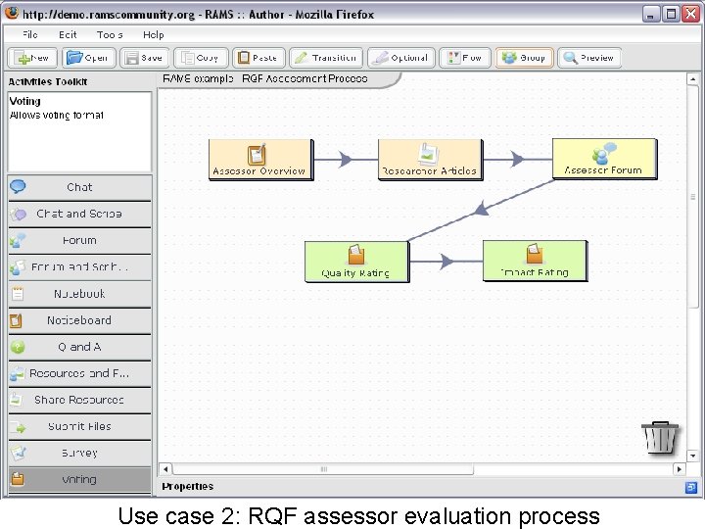Select the transition arrow between Quality and Impact Rating

[x=446, y=261]
